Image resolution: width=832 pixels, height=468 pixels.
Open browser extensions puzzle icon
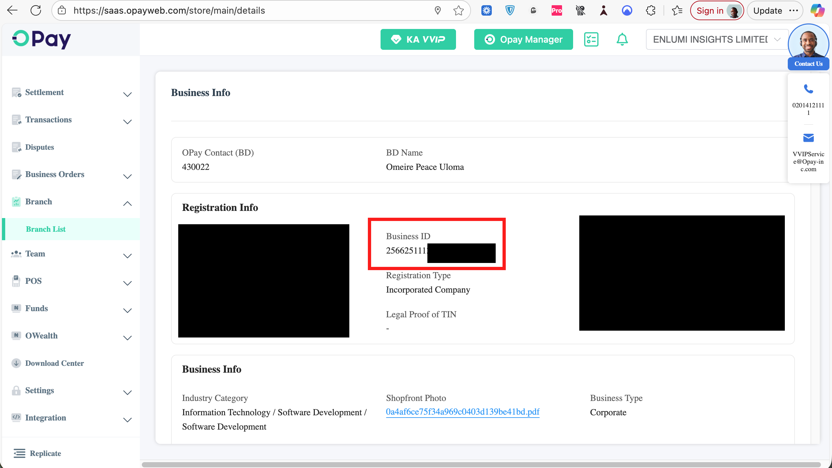tap(651, 10)
